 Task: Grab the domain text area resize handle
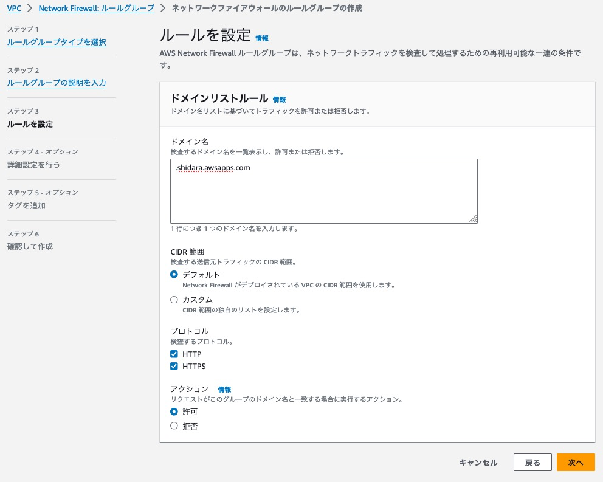point(473,219)
